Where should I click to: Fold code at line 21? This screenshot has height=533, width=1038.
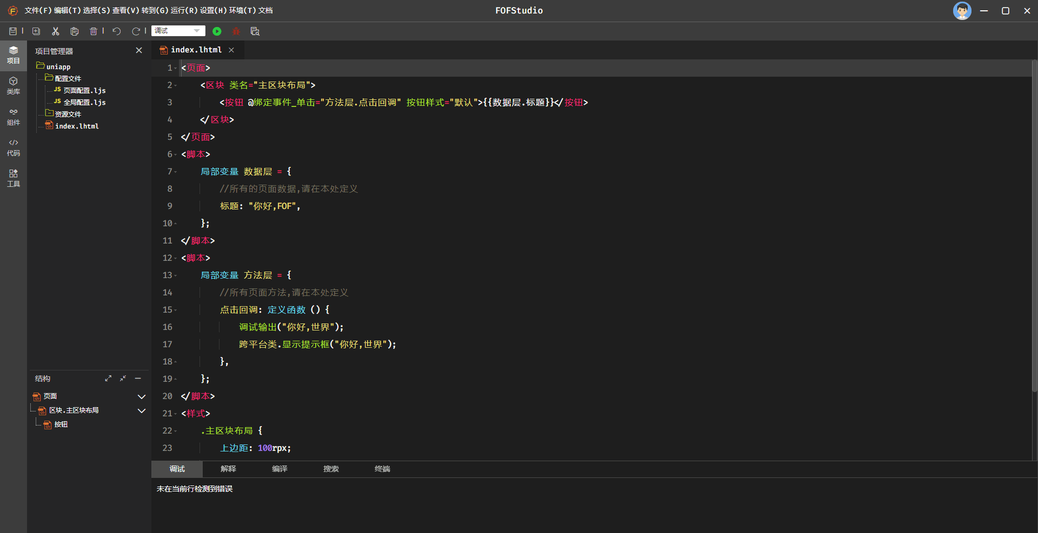pyautogui.click(x=176, y=414)
